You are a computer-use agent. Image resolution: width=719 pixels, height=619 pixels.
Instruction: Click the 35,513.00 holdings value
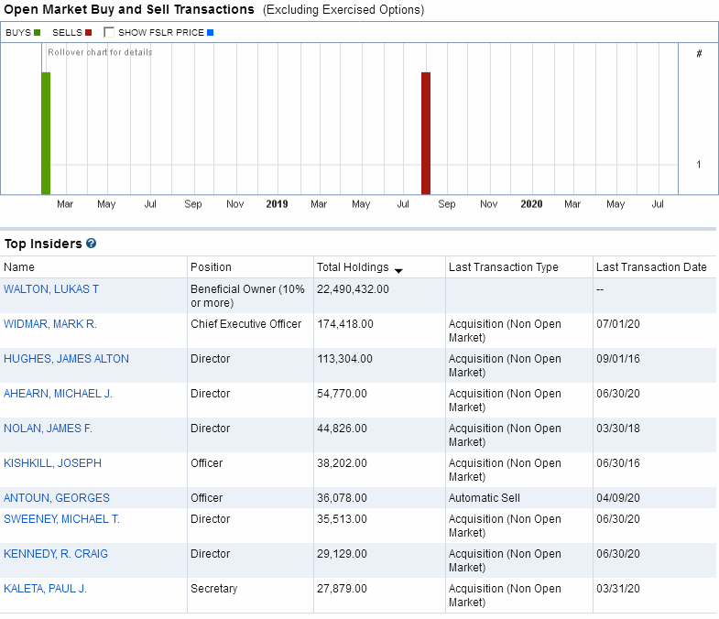[x=342, y=519]
